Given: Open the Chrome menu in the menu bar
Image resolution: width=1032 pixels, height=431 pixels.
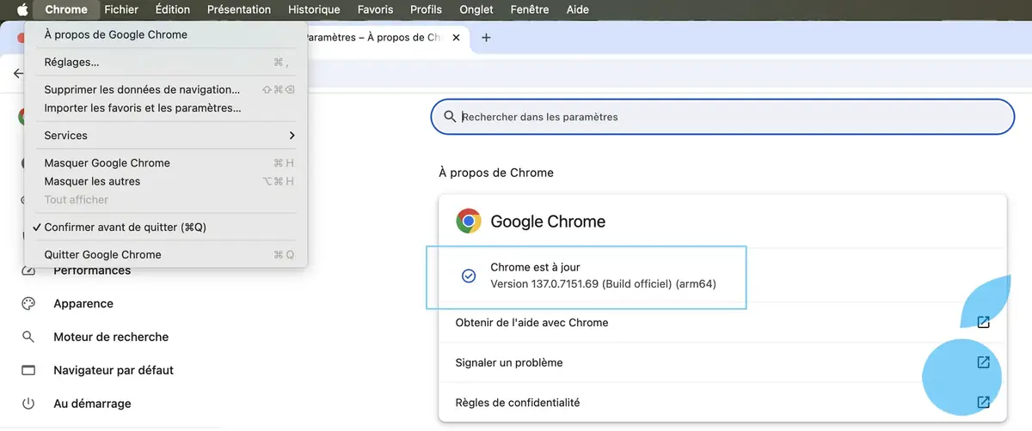Looking at the screenshot, I should [66, 9].
